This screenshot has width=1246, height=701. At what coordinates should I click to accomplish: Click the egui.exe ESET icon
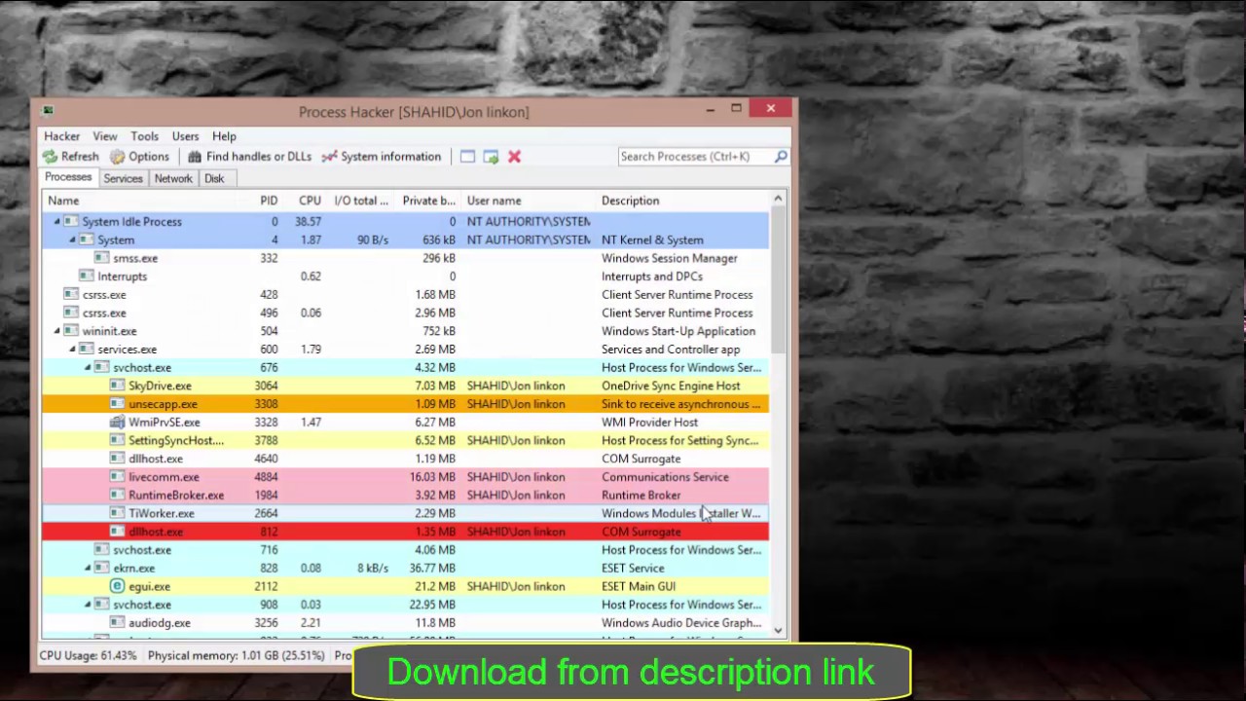click(118, 586)
